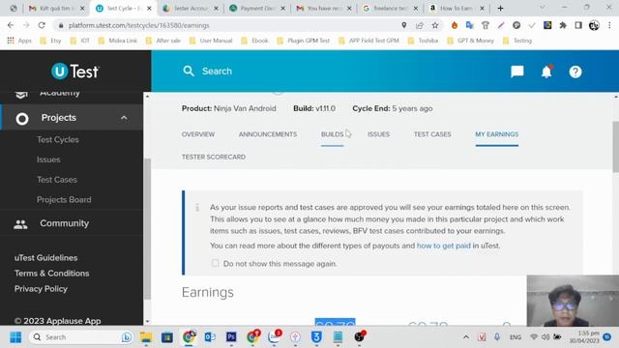619x348 pixels.
Task: Open File Explorer from taskbar
Action: pyautogui.click(x=146, y=337)
